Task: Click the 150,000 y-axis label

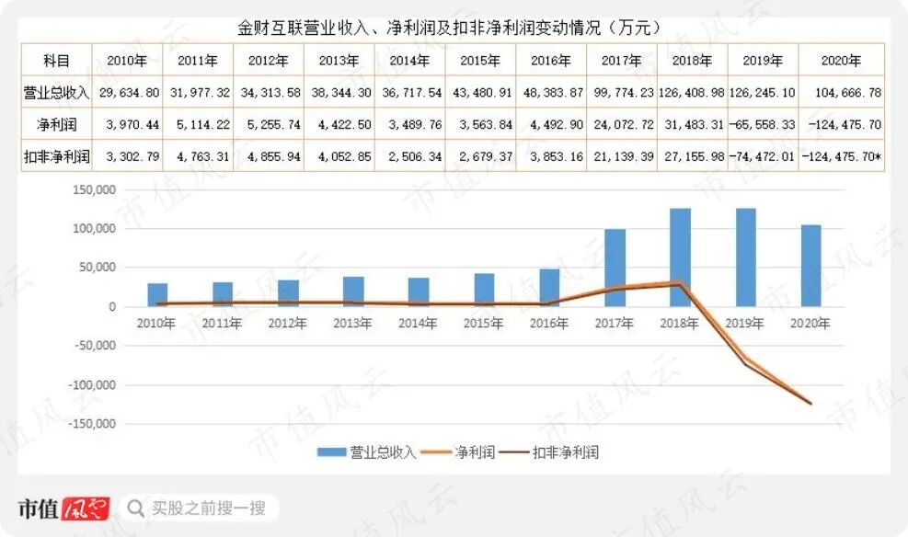Action: [95, 189]
